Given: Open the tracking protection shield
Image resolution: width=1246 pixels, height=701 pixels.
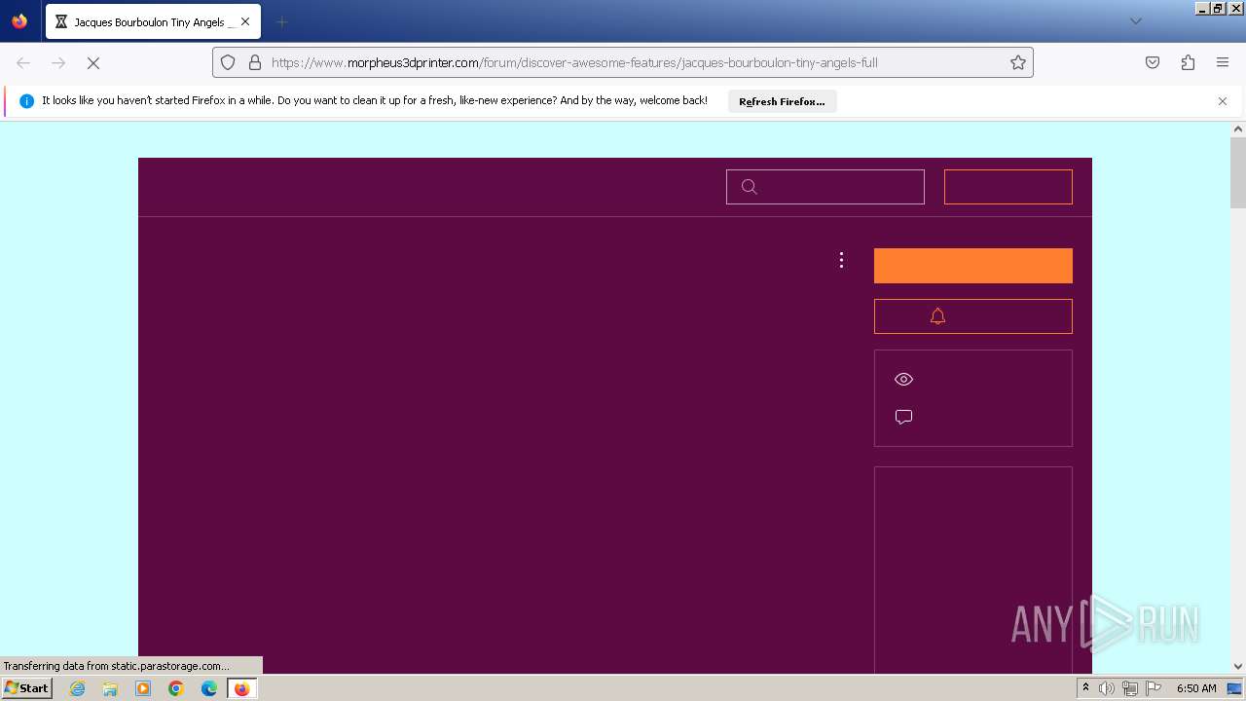Looking at the screenshot, I should click(228, 62).
